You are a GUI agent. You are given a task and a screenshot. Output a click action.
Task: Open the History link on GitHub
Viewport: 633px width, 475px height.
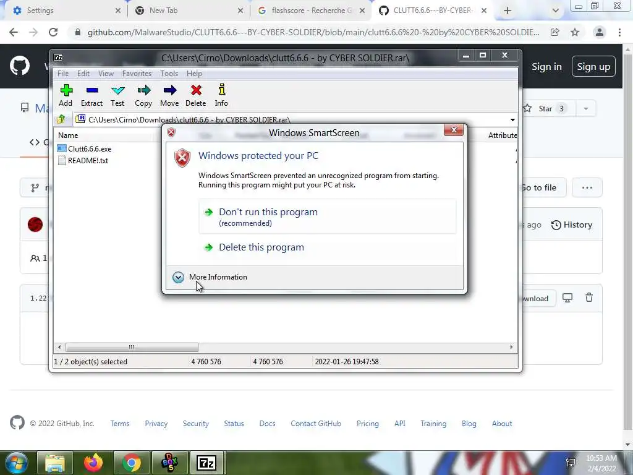572,225
